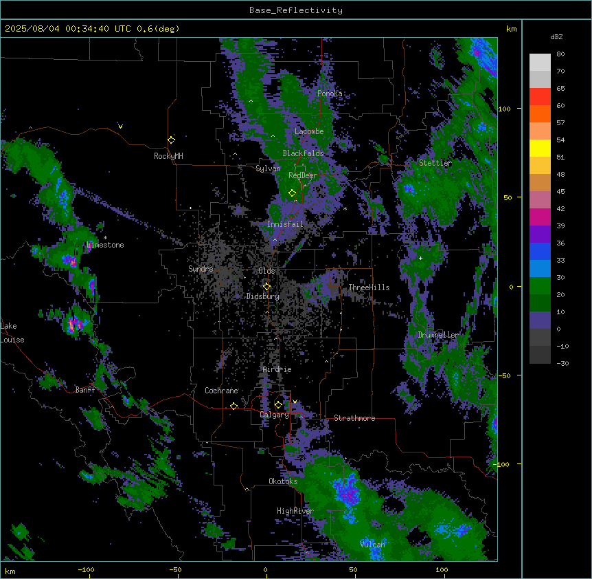
Task: Select the blue 36-33 dBZ legend swatch
Action: coord(540,251)
